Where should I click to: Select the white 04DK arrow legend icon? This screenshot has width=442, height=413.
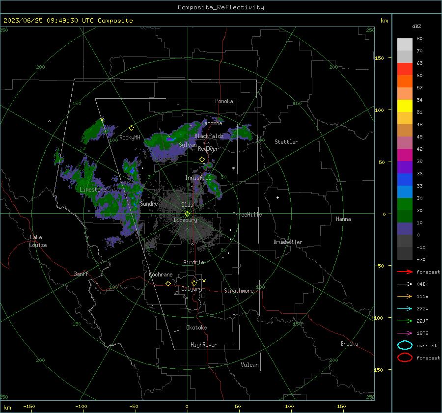click(x=405, y=284)
